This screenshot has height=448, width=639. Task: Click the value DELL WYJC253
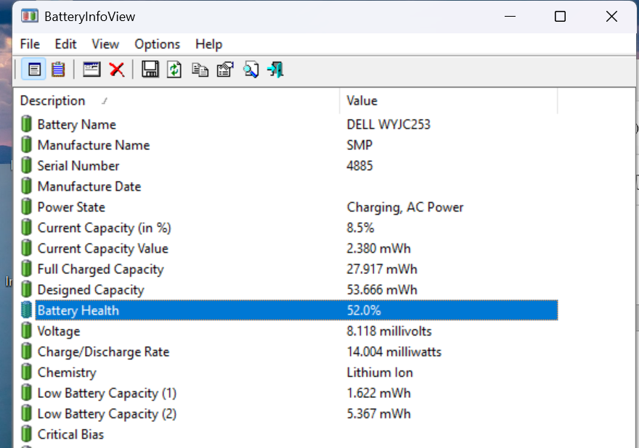tap(388, 124)
